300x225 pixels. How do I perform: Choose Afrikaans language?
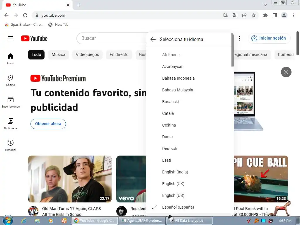click(189, 55)
